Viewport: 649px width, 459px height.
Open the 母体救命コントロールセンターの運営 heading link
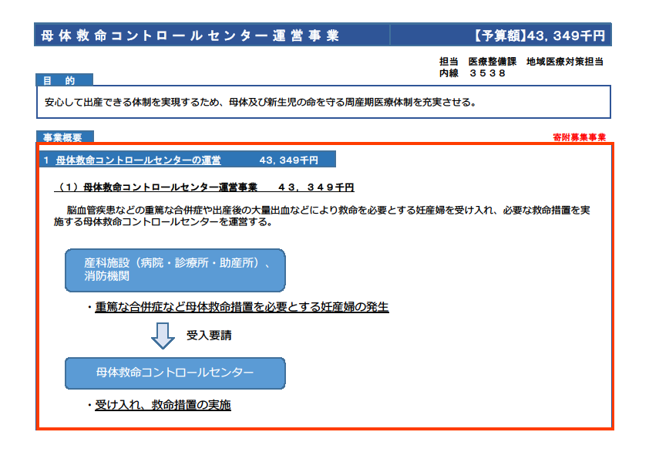[x=138, y=160]
